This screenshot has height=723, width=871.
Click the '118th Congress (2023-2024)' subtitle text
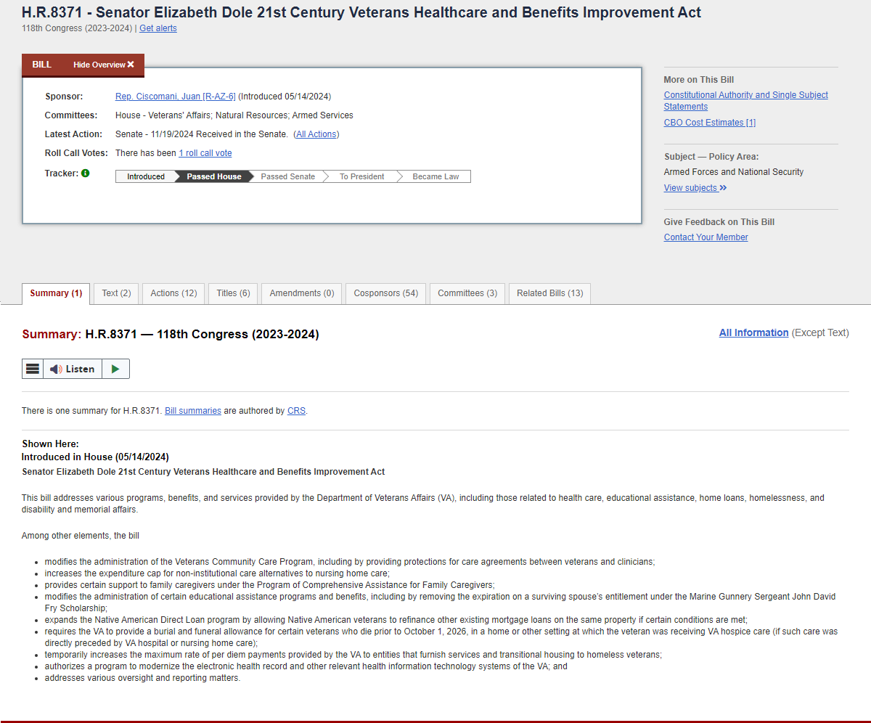[77, 28]
